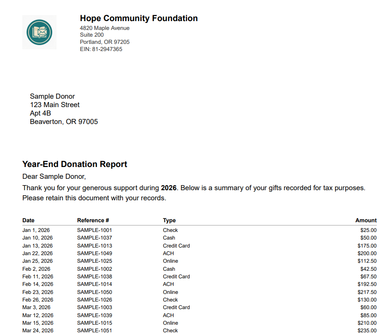Click the $50.00 amount
The height and width of the screenshot is (334, 389).
pyautogui.click(x=368, y=238)
